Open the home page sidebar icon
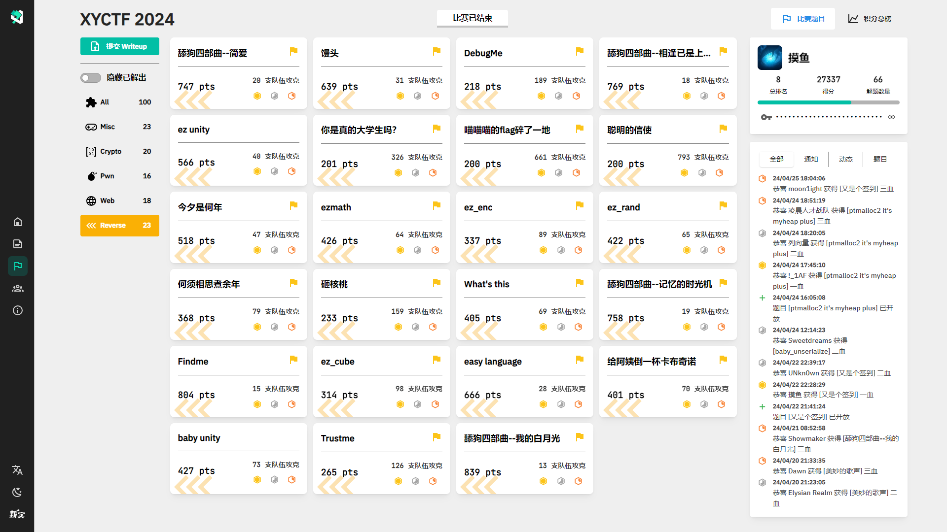 pyautogui.click(x=18, y=222)
